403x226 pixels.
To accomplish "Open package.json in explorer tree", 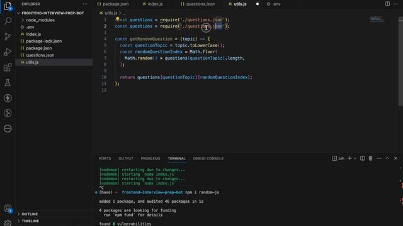I will (x=39, y=48).
